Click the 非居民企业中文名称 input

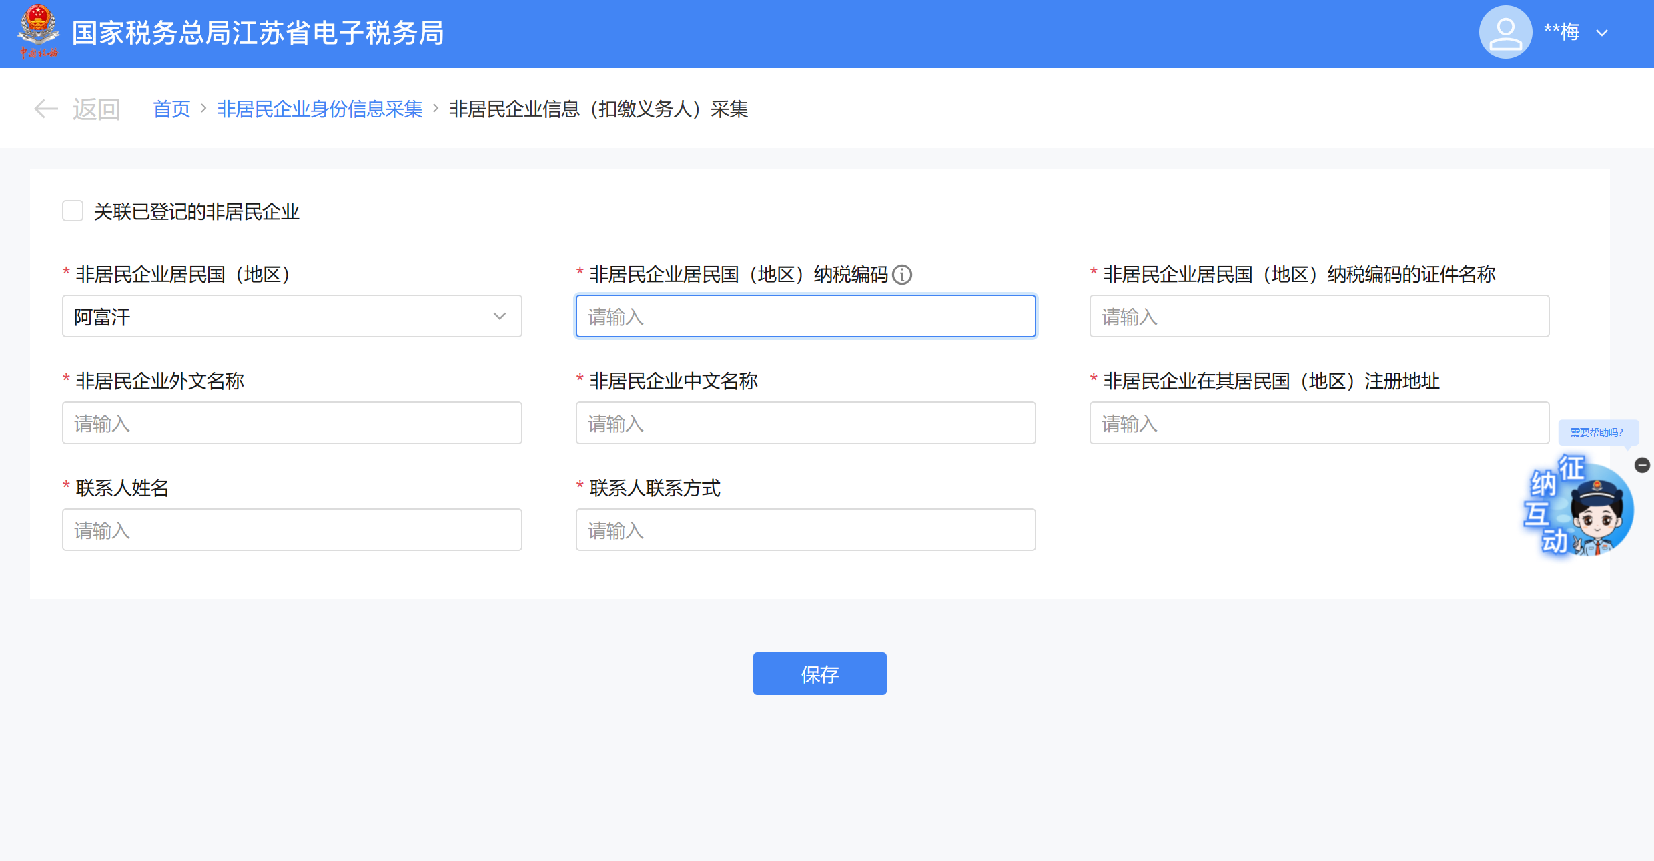pyautogui.click(x=805, y=423)
